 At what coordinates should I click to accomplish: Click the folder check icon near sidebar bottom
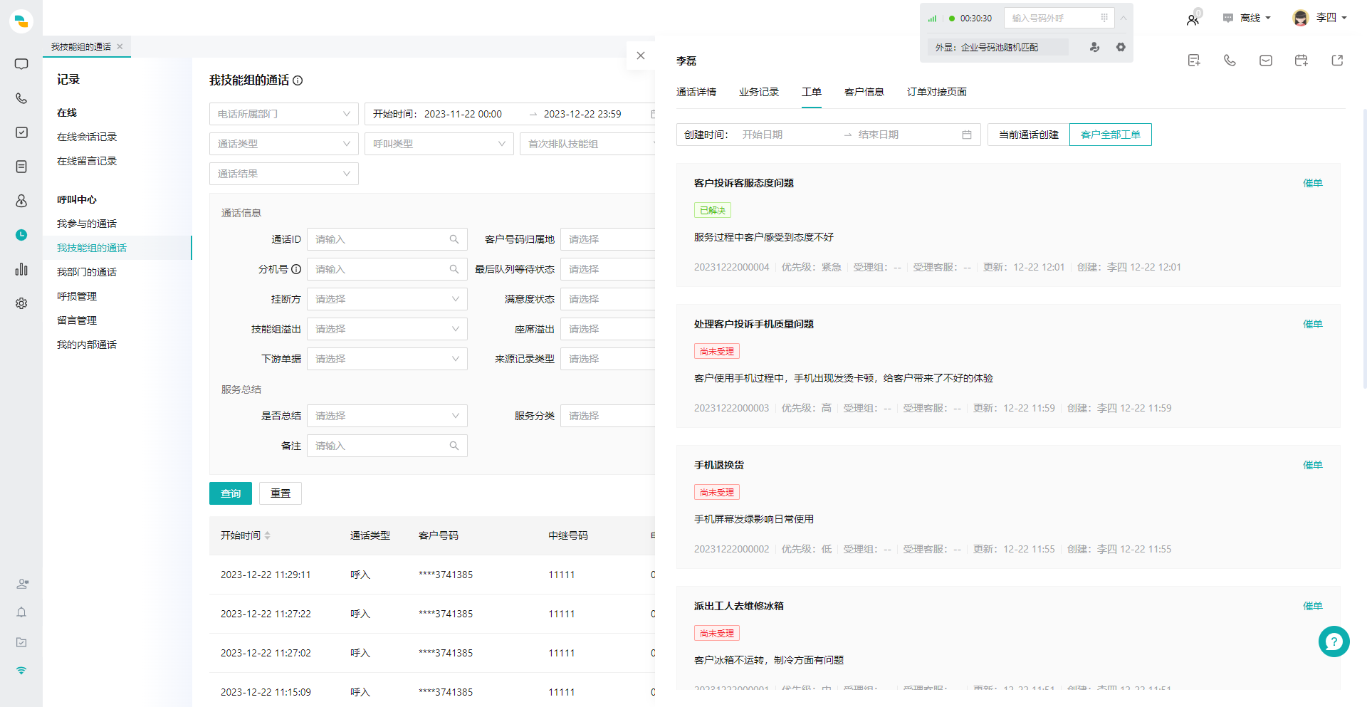point(21,642)
